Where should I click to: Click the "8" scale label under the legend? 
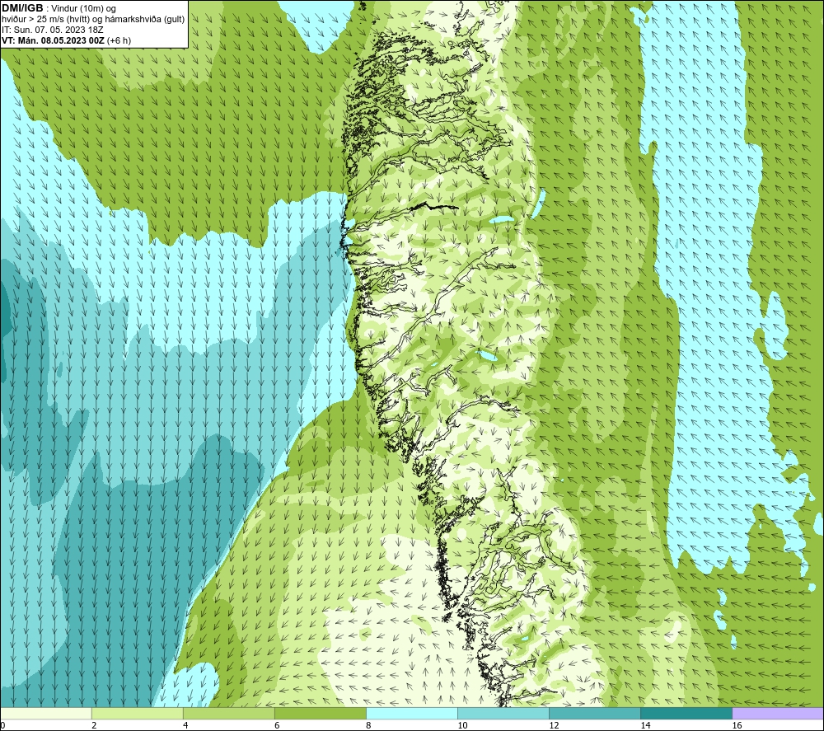(x=368, y=725)
